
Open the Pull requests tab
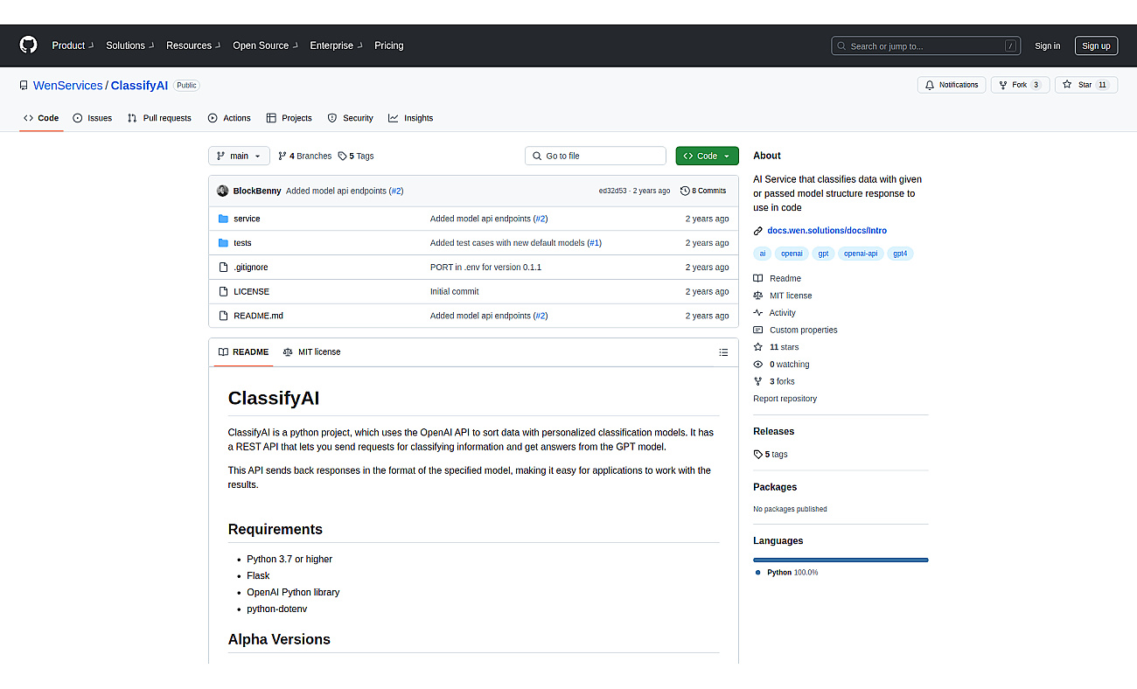159,118
